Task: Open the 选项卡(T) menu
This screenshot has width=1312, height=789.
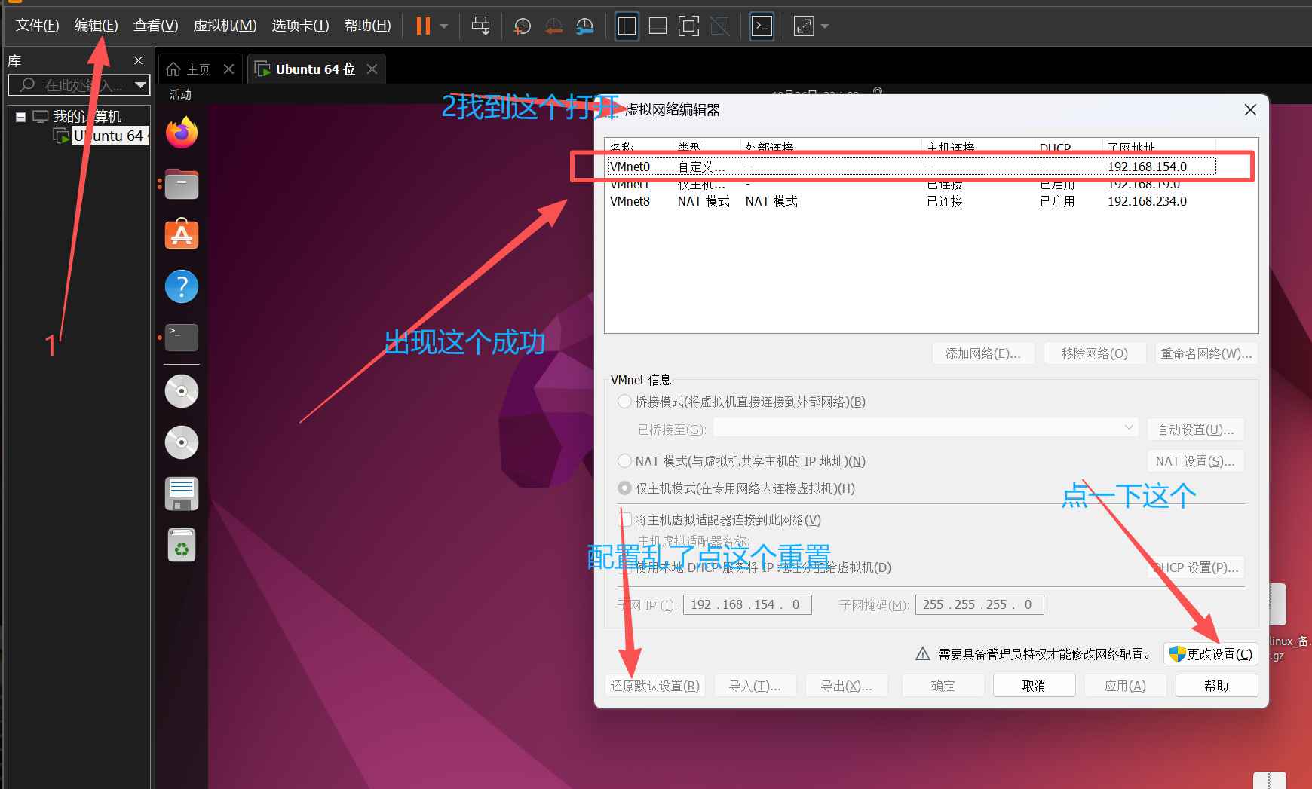Action: tap(300, 26)
